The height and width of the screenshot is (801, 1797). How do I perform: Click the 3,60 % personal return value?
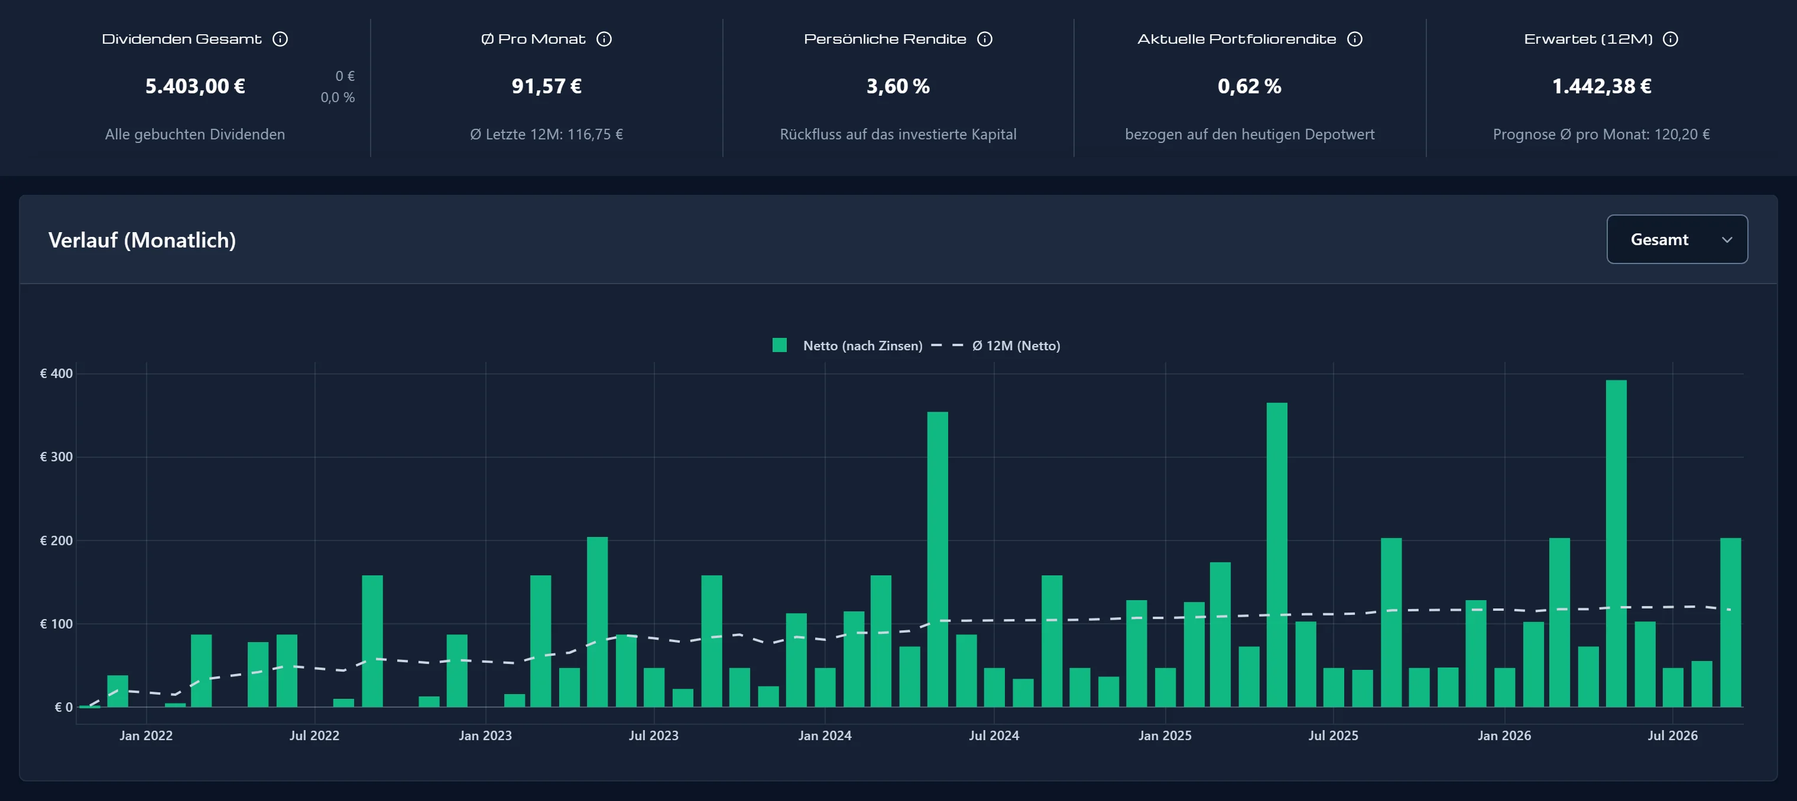click(898, 86)
